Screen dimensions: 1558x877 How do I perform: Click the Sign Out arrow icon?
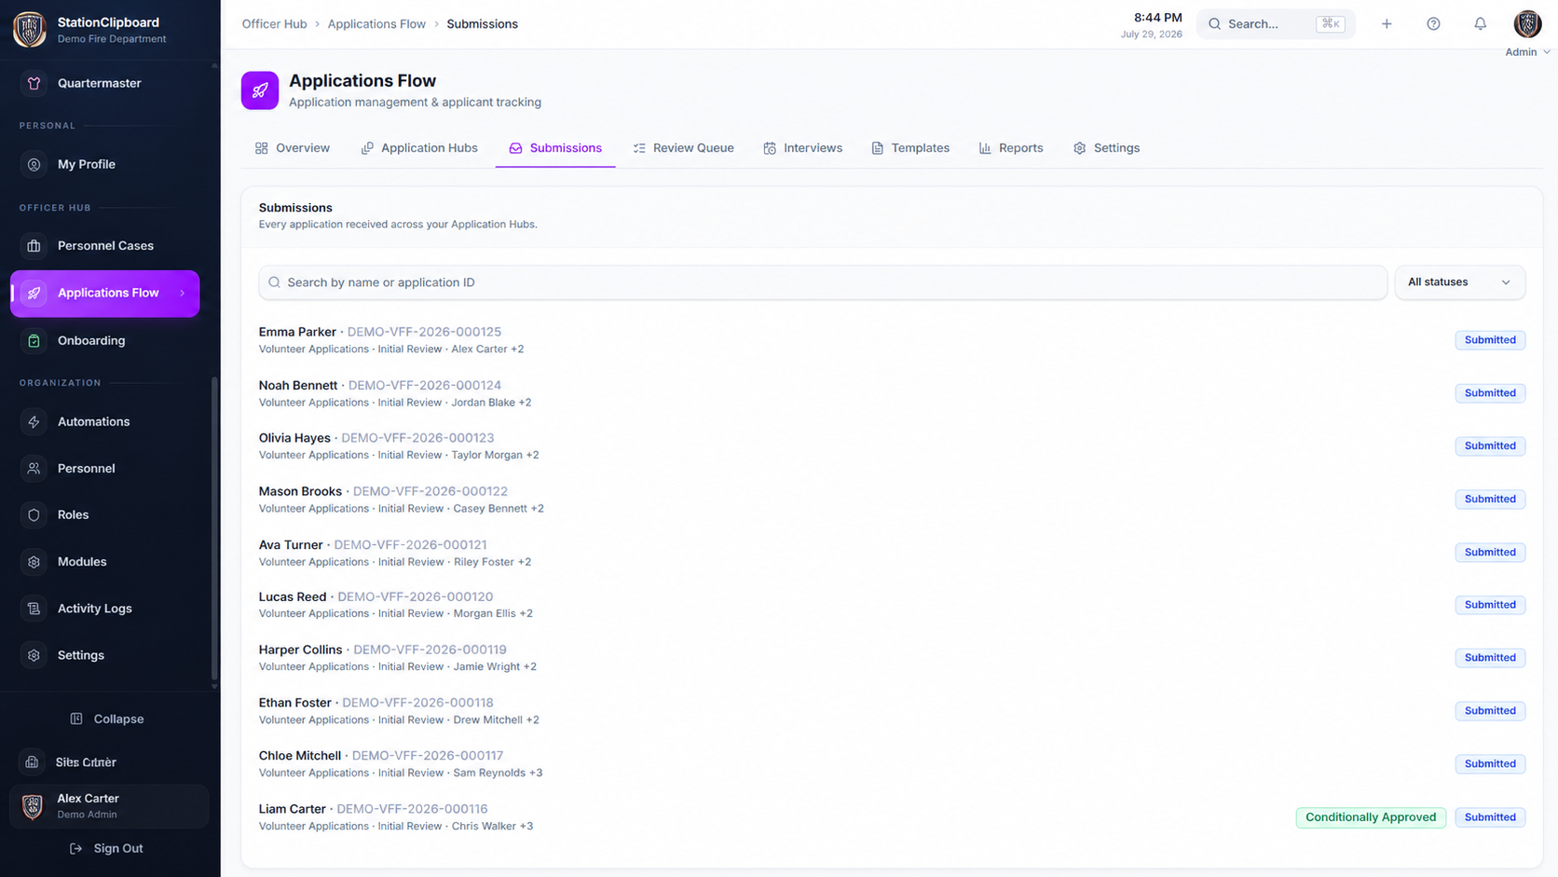tap(76, 849)
